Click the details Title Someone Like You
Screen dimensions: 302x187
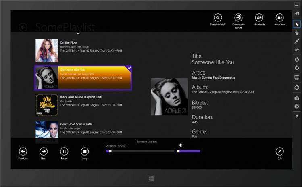coord(213,62)
